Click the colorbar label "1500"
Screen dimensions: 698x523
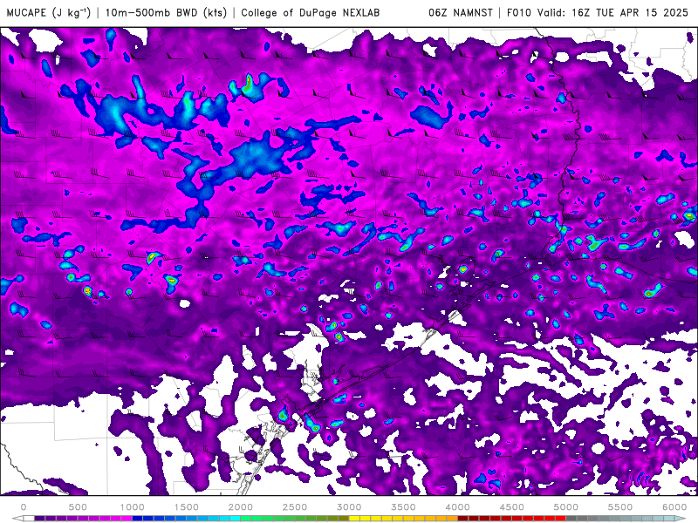point(187,507)
